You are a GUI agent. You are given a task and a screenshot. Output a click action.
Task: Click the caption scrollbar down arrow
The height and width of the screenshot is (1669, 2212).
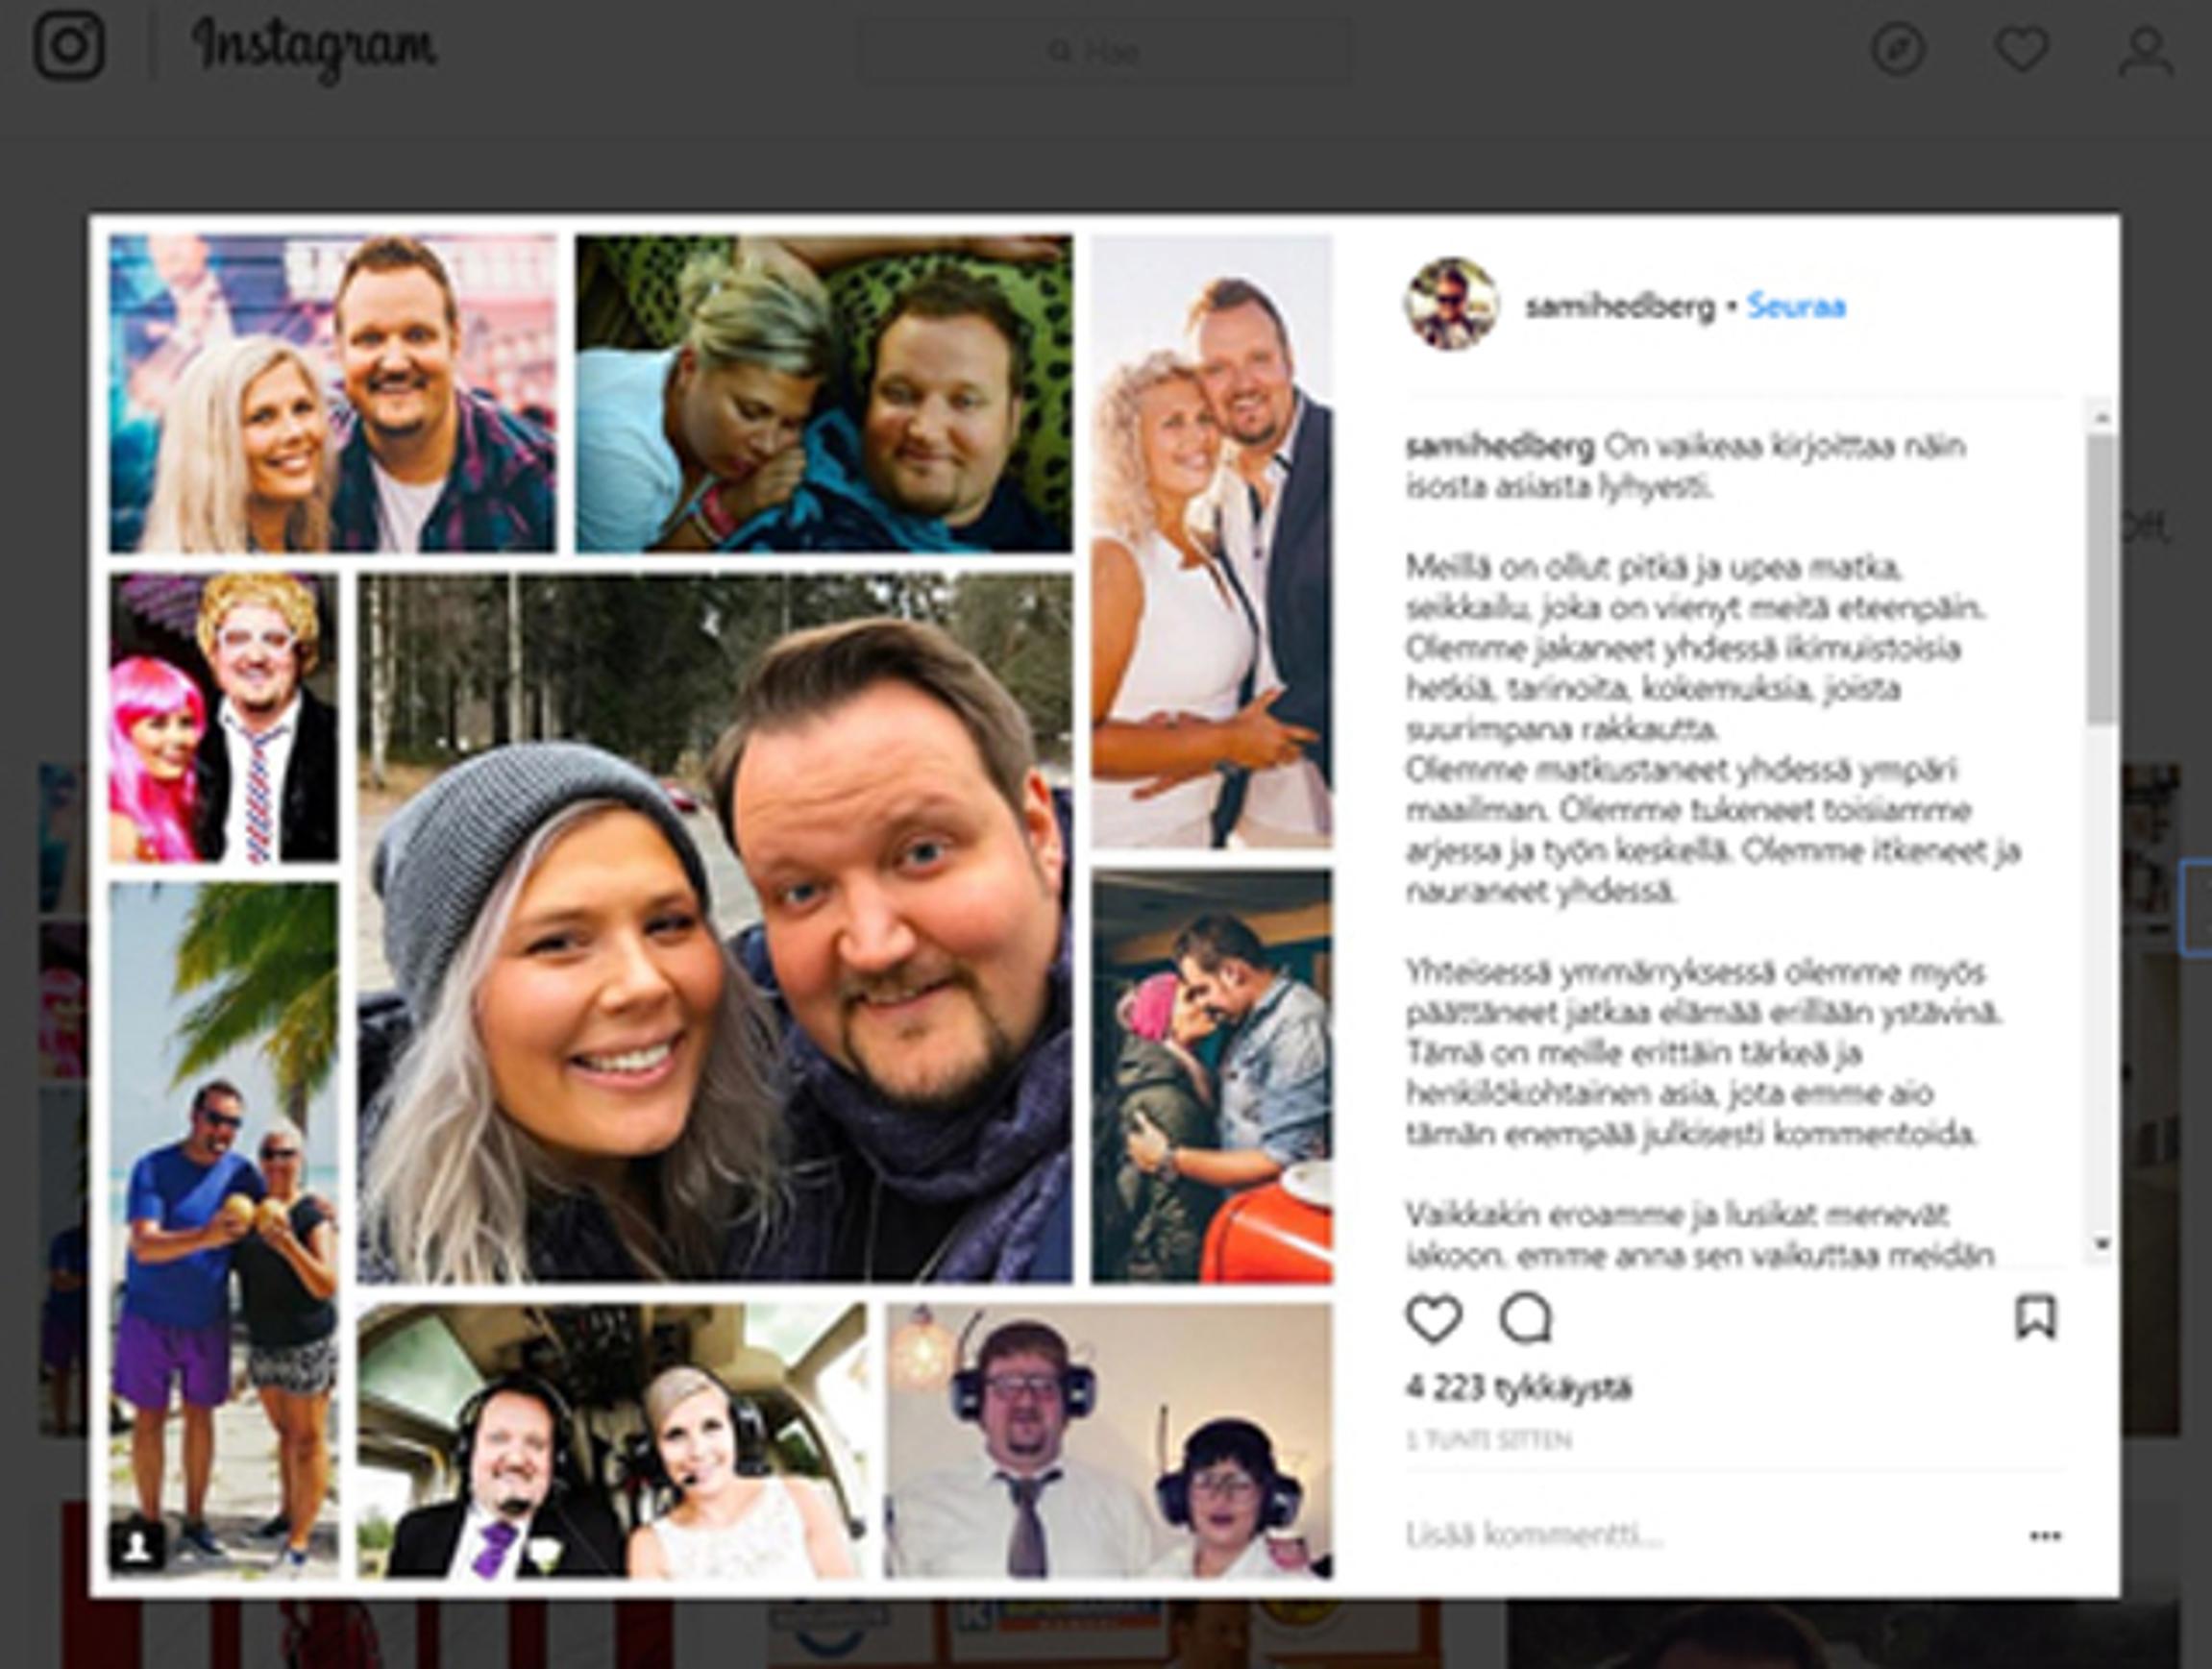coord(2101,1244)
